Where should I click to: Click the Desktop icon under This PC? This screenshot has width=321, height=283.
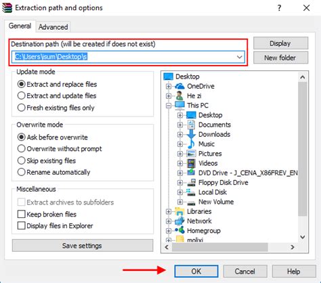tap(191, 115)
